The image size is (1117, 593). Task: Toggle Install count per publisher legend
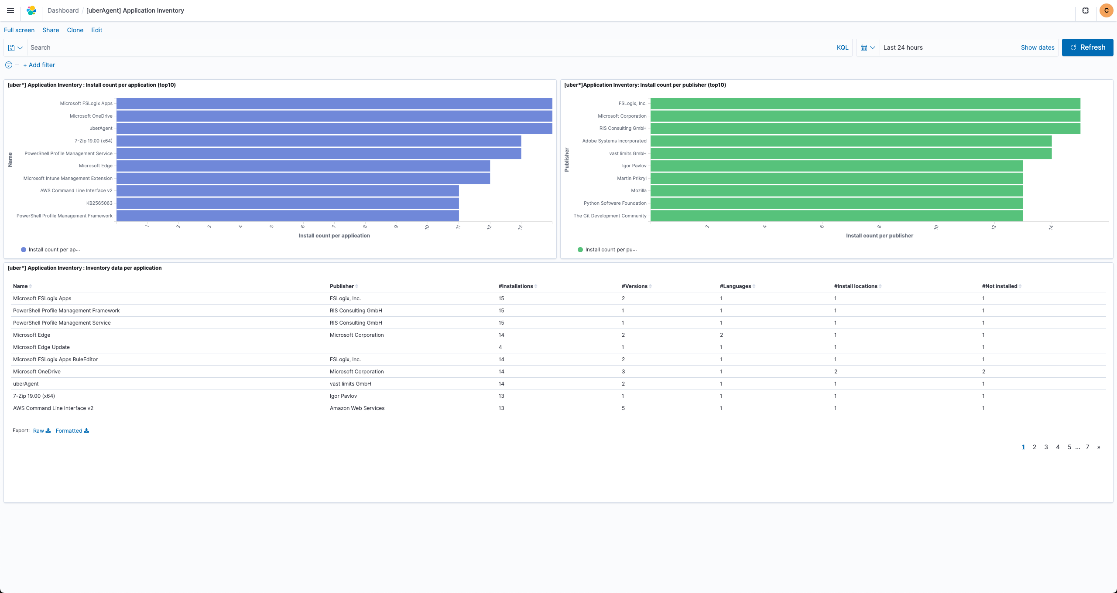(607, 250)
